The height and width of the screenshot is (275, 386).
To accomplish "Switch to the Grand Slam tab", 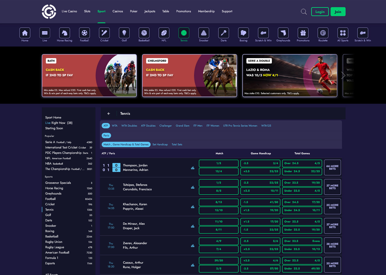I will 182,126.
